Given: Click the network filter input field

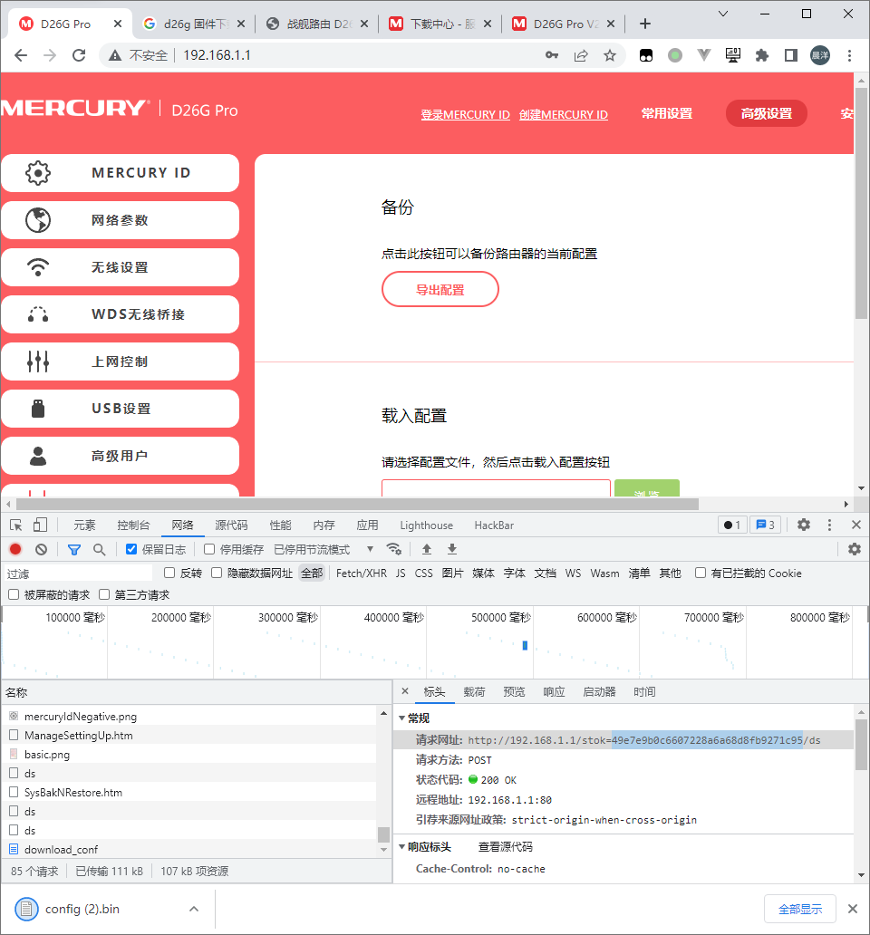Looking at the screenshot, I should [77, 574].
